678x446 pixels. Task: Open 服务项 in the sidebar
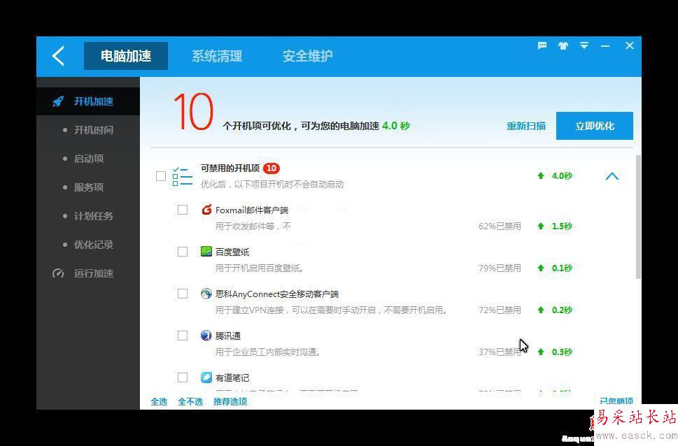coord(89,187)
